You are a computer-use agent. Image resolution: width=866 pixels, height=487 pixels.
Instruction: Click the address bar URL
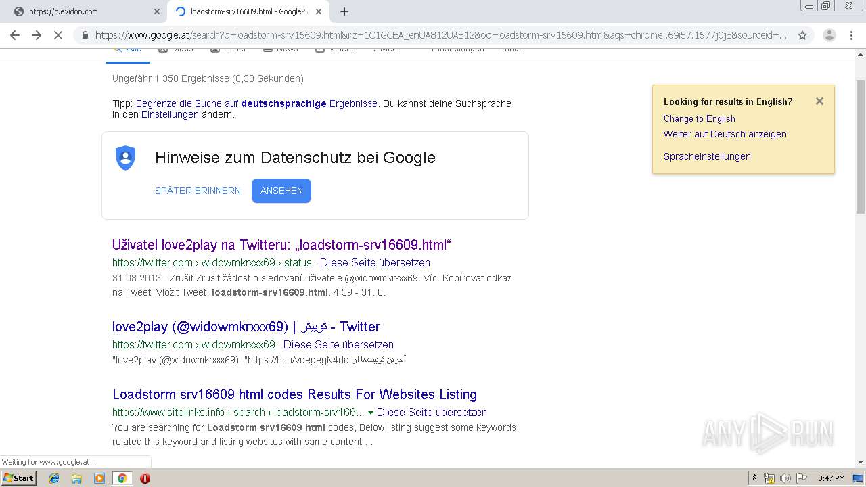(441, 35)
